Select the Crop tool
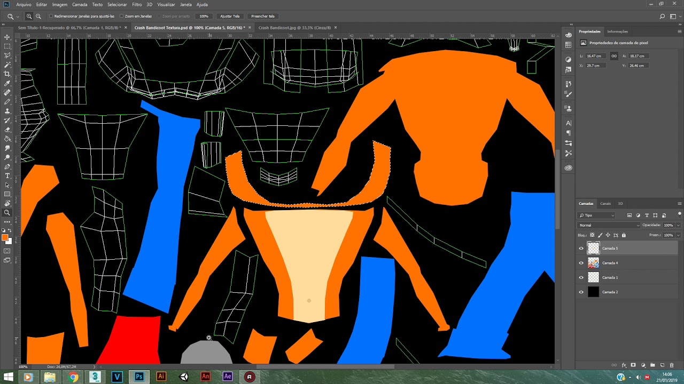684x384 pixels. pos(7,74)
